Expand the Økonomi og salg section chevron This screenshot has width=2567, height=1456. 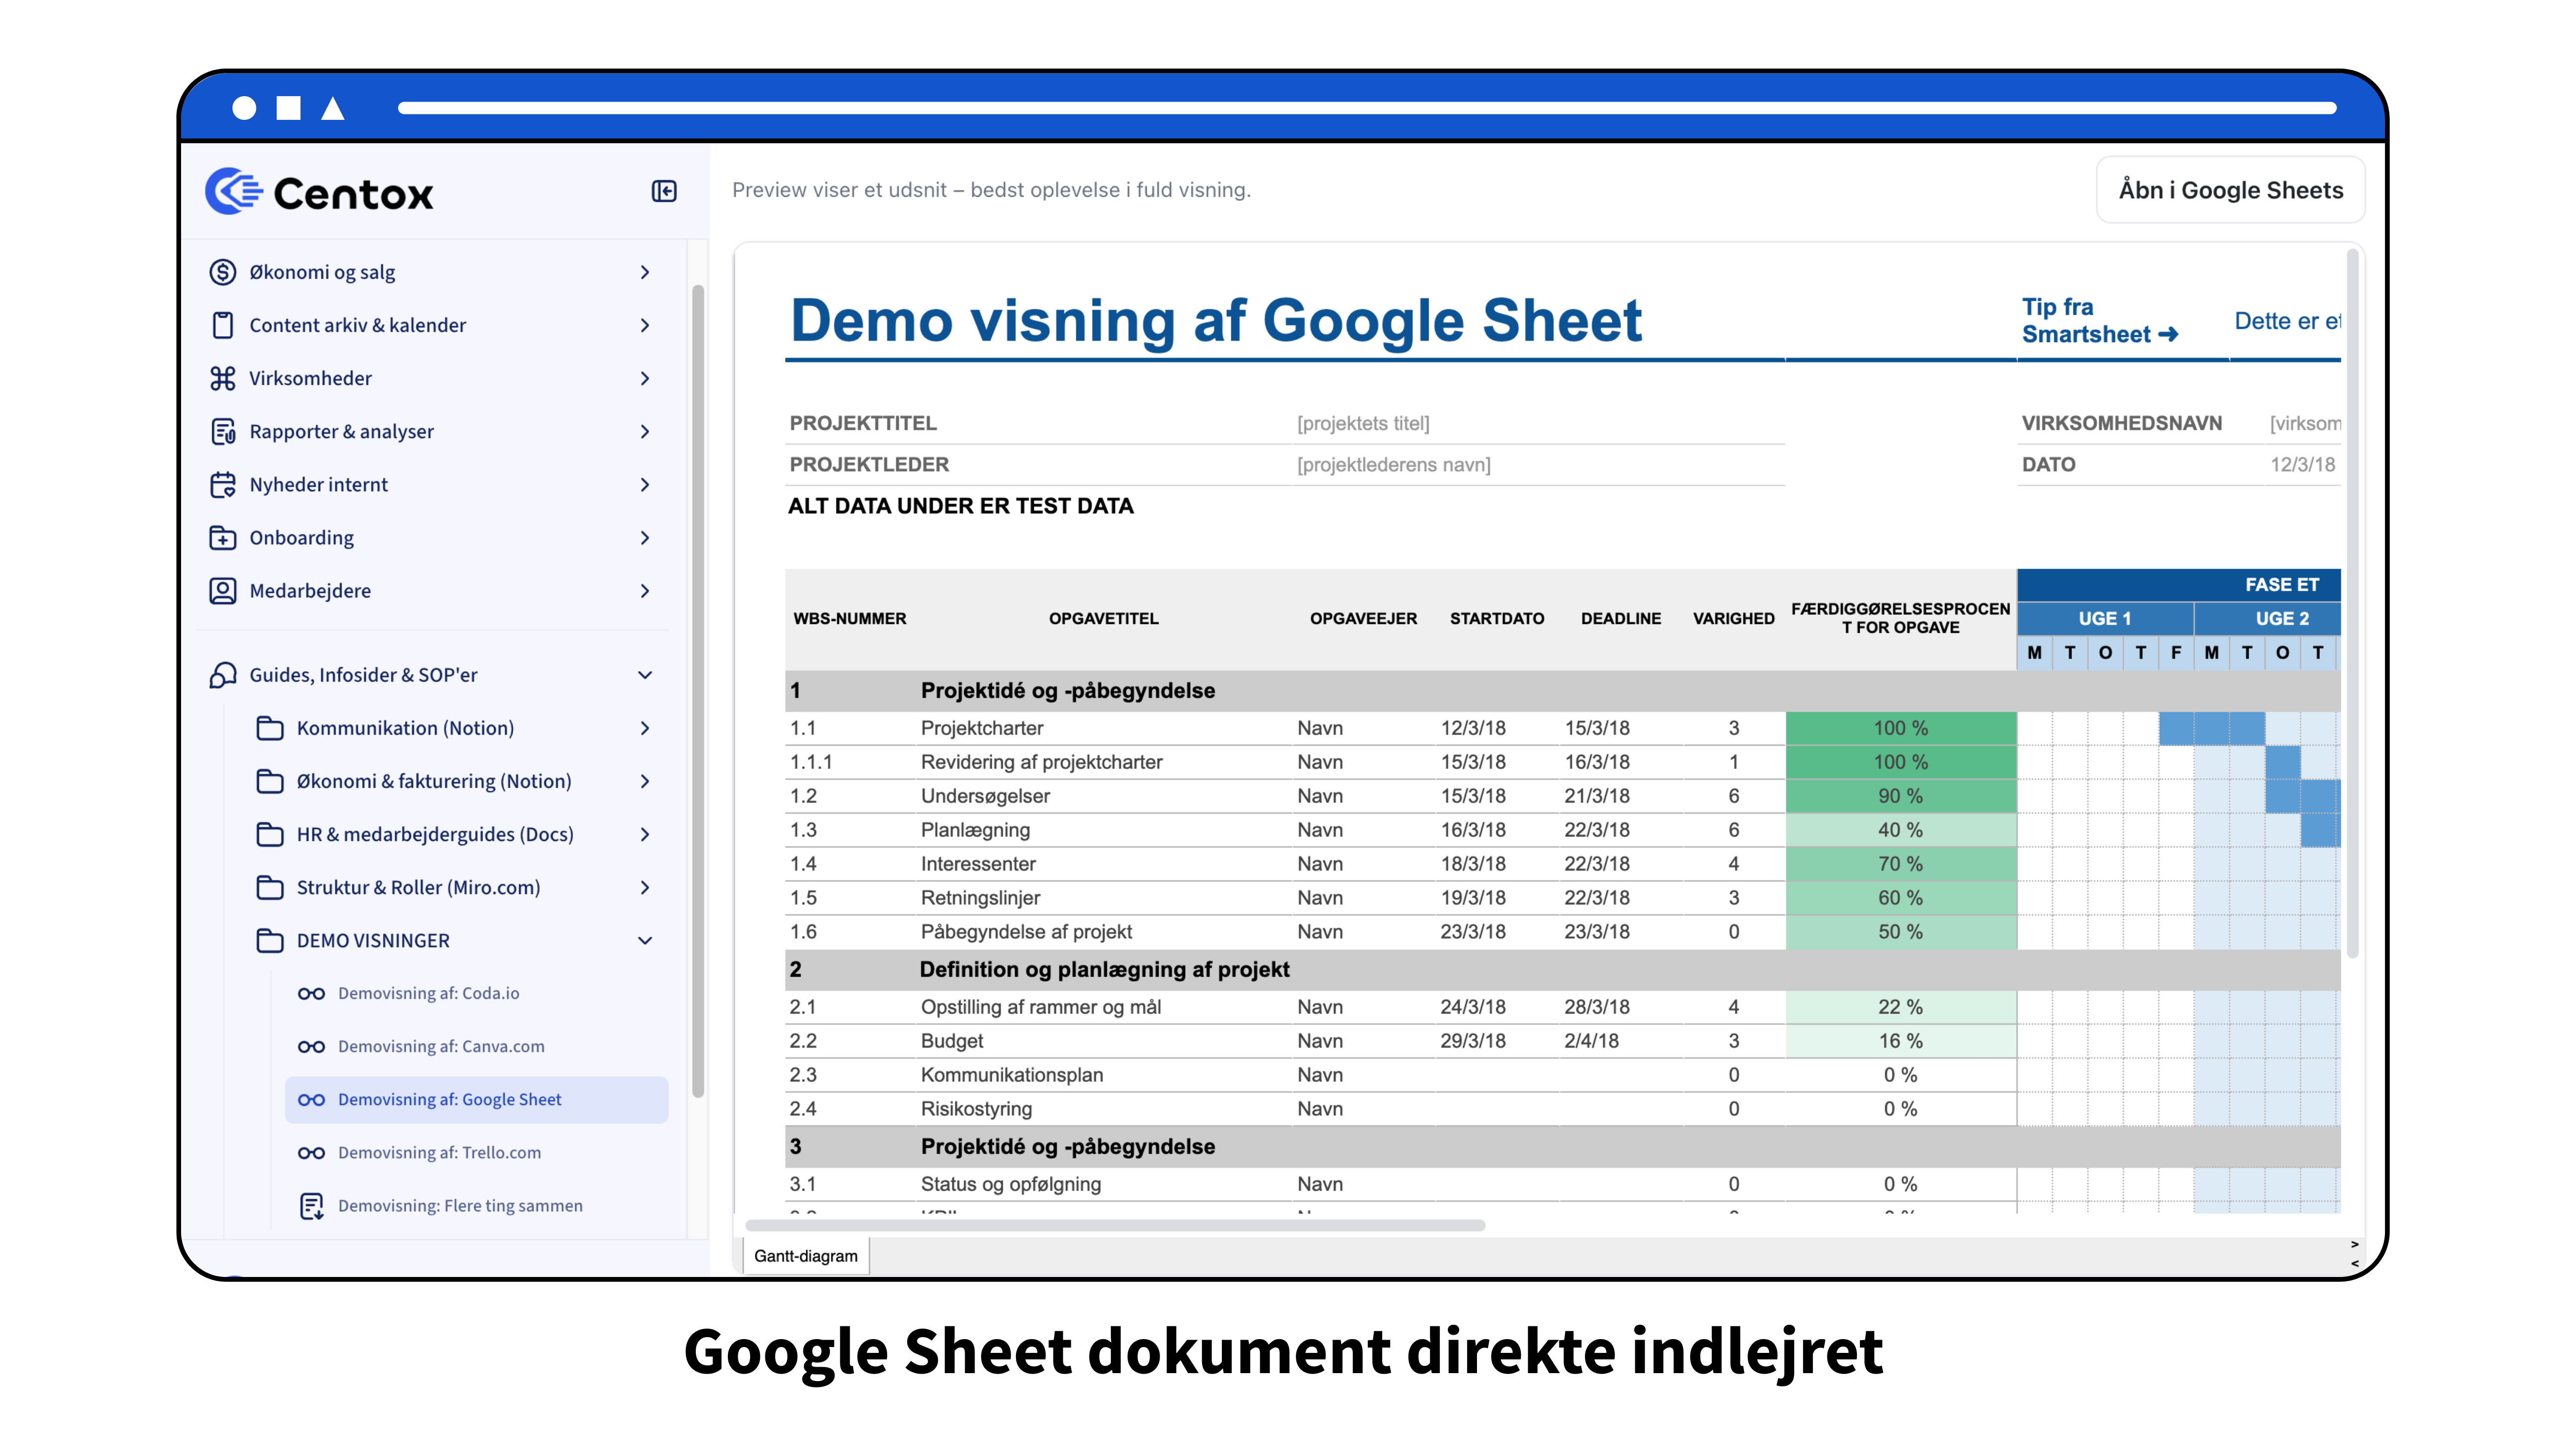(645, 272)
